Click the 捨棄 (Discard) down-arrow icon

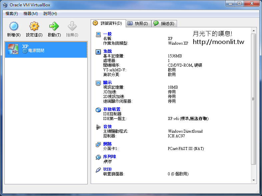coord(72,27)
